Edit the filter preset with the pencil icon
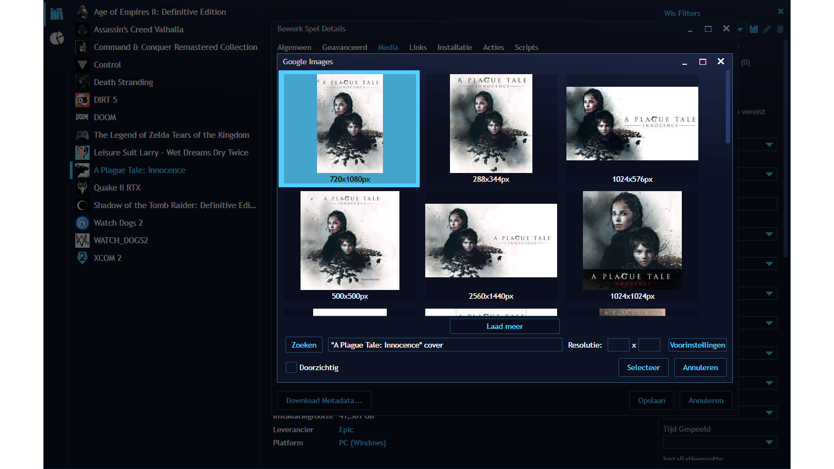The height and width of the screenshot is (469, 834). pyautogui.click(x=767, y=29)
